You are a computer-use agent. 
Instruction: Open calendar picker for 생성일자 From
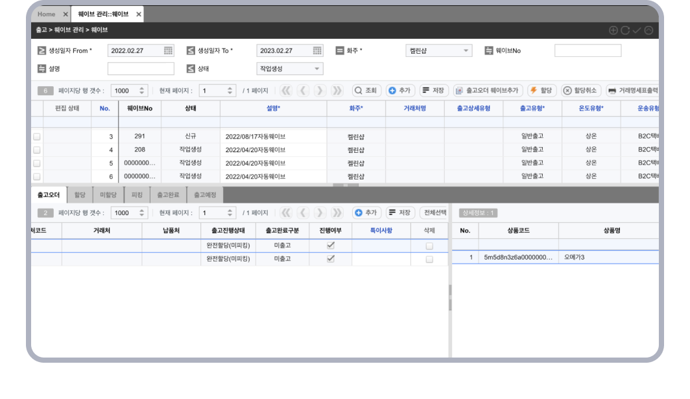(168, 51)
